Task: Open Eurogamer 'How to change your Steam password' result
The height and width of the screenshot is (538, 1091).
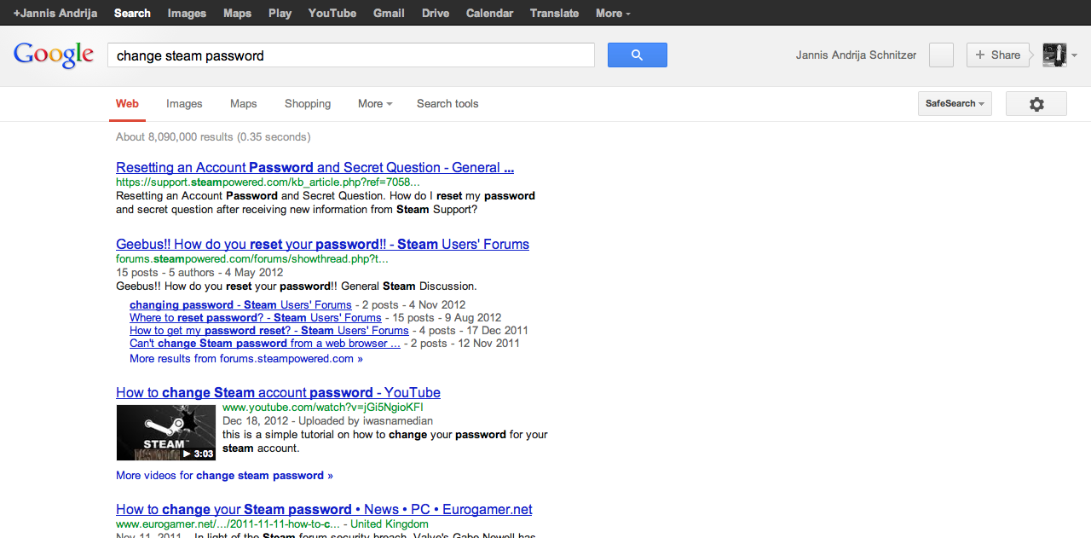Action: [x=324, y=510]
